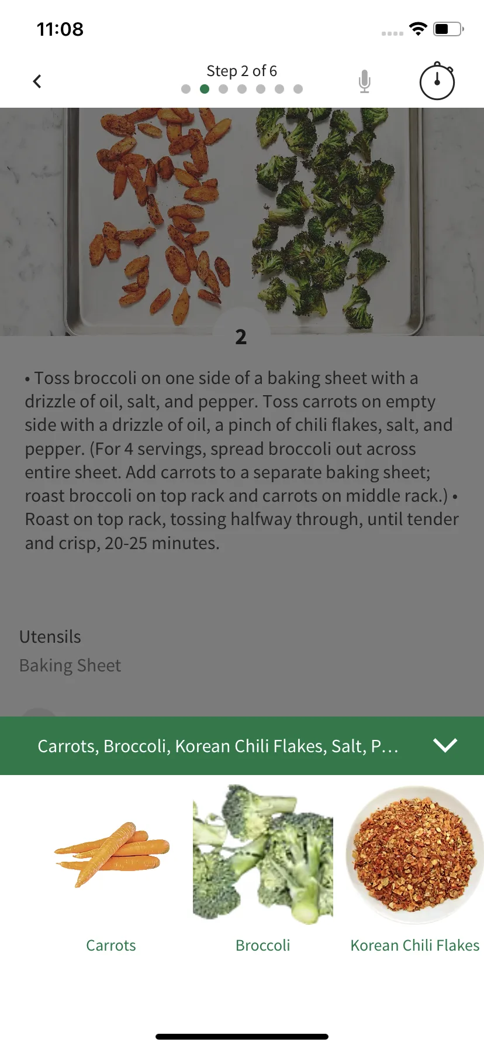Jump to step 5 dot

(261, 89)
